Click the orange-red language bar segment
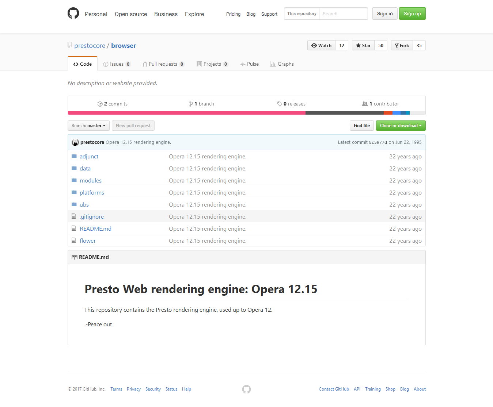Image resolution: width=493 pixels, height=407 pixels. tap(388, 113)
